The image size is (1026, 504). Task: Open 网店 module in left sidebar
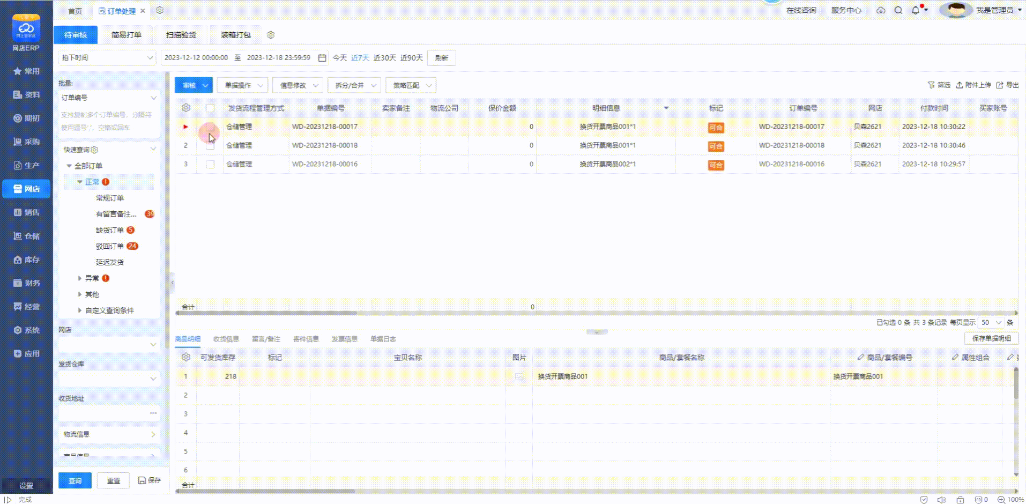point(26,189)
